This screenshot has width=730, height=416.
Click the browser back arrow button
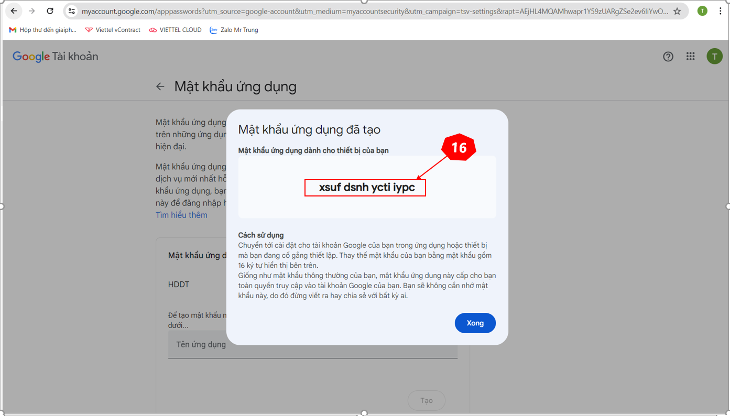point(14,11)
